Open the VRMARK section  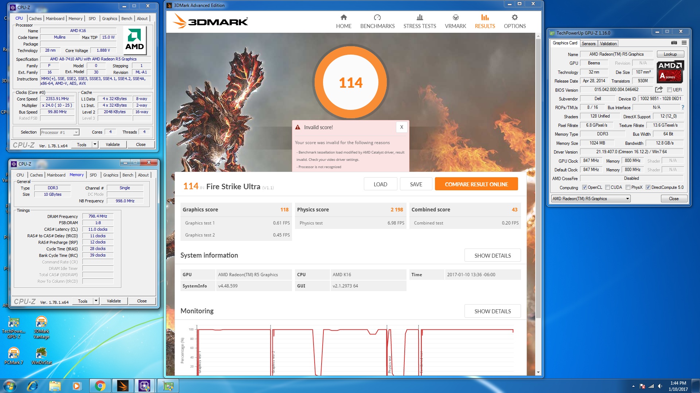[x=455, y=21]
